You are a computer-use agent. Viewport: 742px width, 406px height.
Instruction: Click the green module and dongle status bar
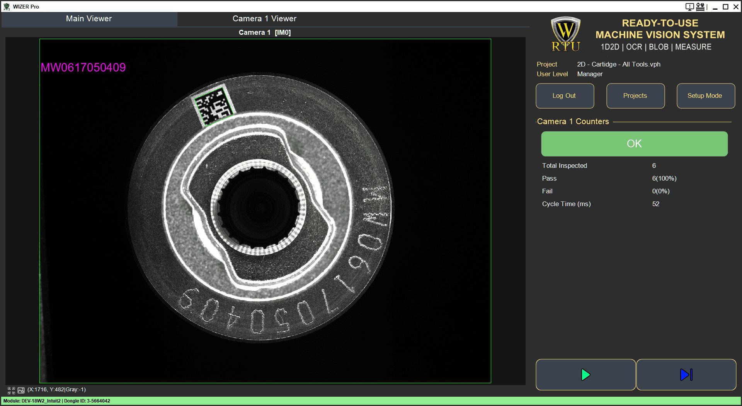(371, 401)
